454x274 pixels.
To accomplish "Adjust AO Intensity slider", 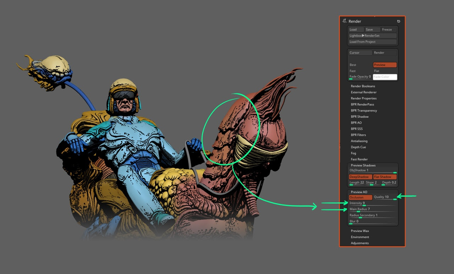I will [x=373, y=203].
